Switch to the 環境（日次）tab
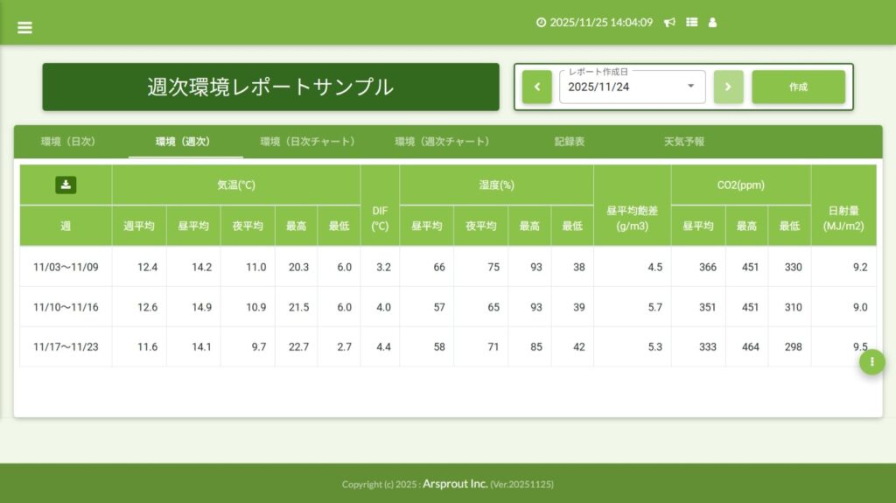896x503 pixels. click(x=67, y=142)
